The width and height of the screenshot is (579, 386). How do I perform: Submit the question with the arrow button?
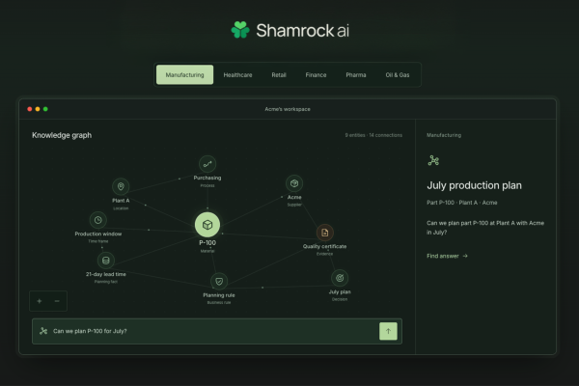(x=388, y=331)
